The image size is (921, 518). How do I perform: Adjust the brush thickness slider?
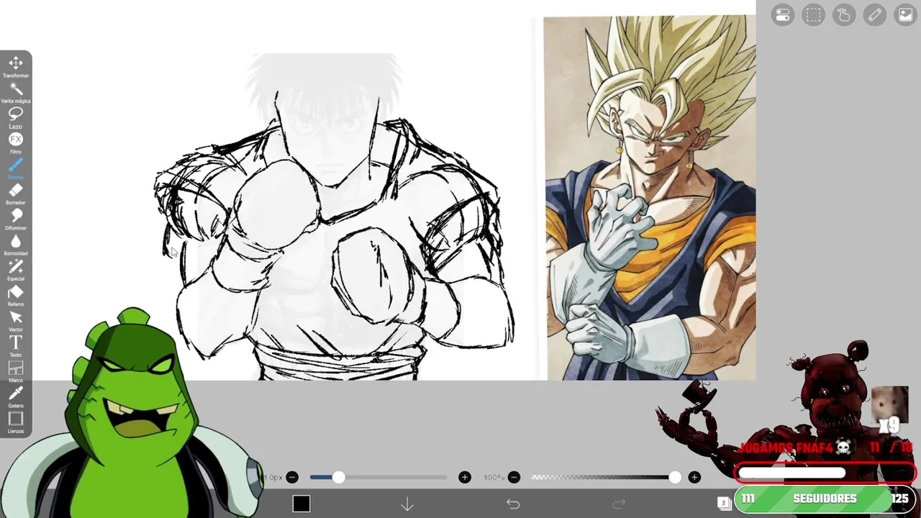(378, 477)
